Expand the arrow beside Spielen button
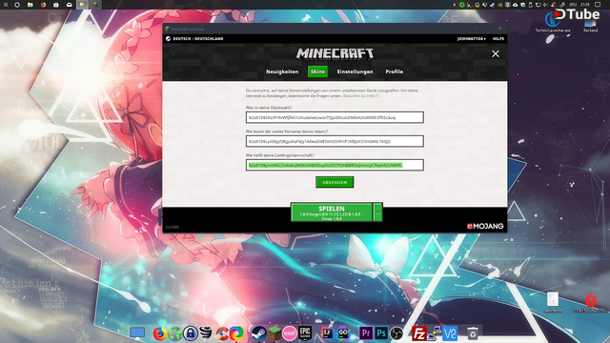 coord(377,212)
